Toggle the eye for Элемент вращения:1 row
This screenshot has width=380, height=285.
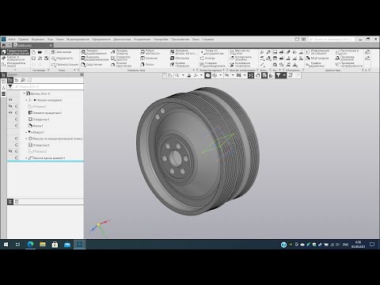pos(10,112)
